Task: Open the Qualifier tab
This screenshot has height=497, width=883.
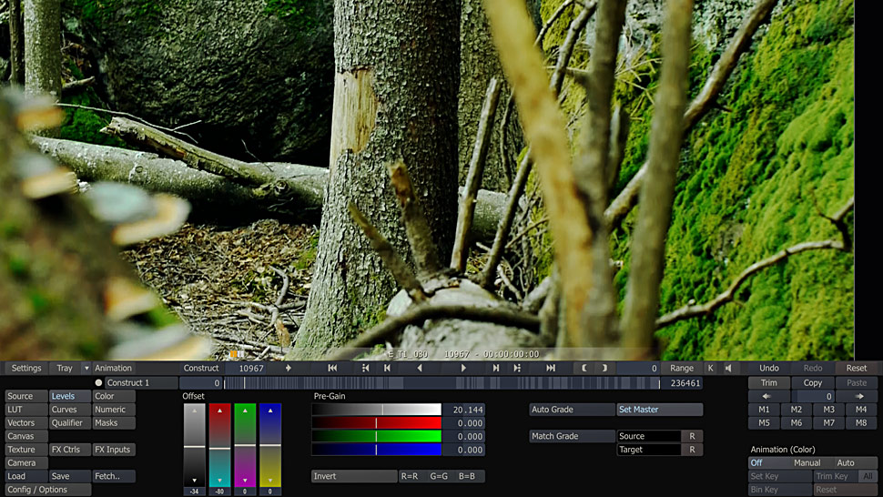Action: pyautogui.click(x=69, y=423)
